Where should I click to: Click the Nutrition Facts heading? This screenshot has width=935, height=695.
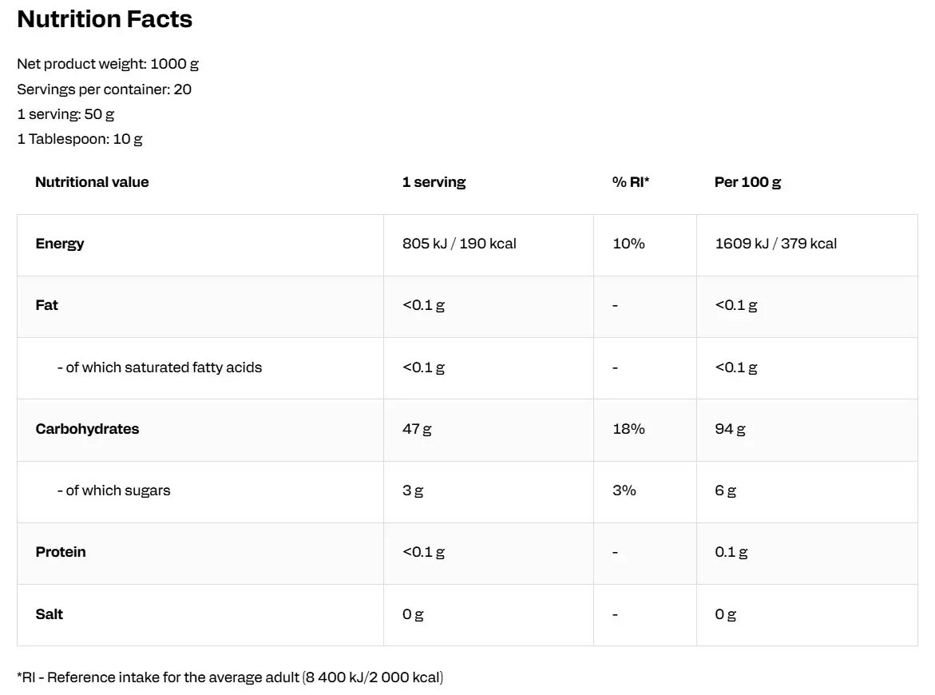pos(105,19)
